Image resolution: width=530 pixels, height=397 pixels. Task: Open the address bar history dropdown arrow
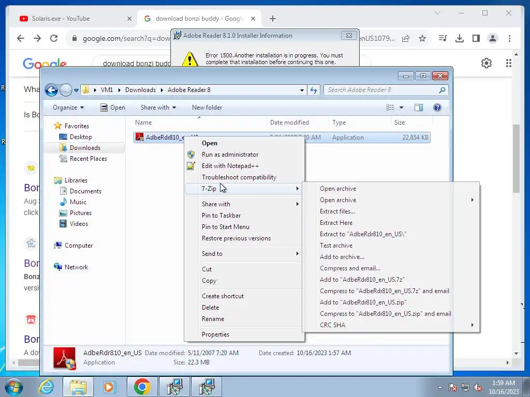[x=302, y=90]
